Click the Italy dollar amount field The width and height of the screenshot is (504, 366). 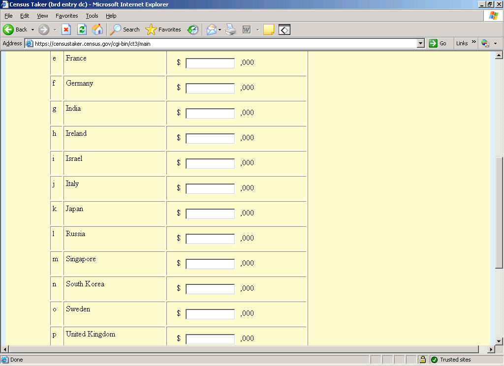[x=210, y=188]
